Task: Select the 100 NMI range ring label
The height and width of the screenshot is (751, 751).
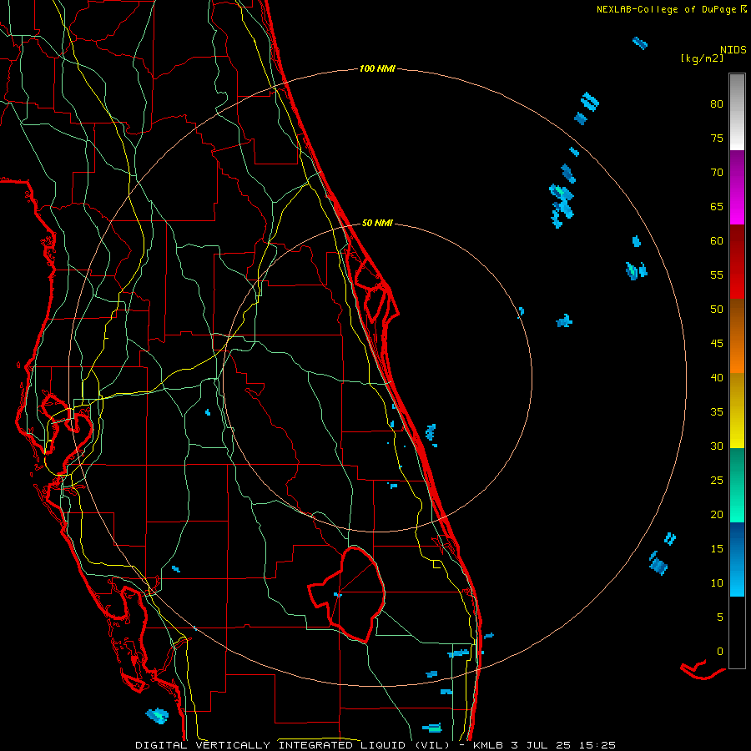Action: 377,68
